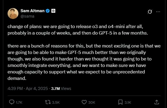This screenshot has width=167, height=108.
Task: Click the Sam Altman display name
Action: [32, 11]
